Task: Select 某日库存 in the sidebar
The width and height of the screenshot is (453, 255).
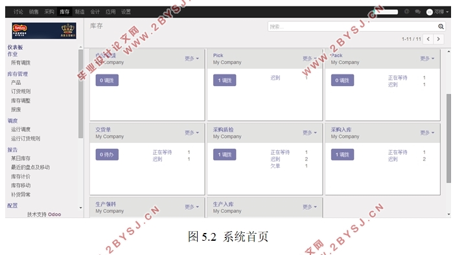Action: (x=21, y=159)
